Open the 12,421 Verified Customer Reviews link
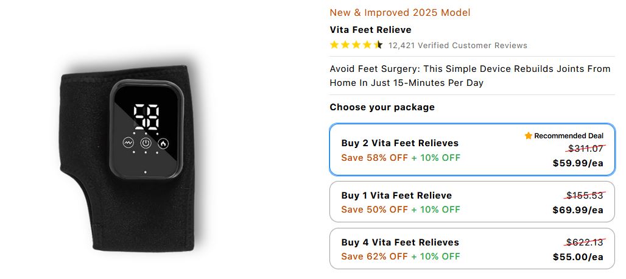The height and width of the screenshot is (279, 626). (x=457, y=46)
